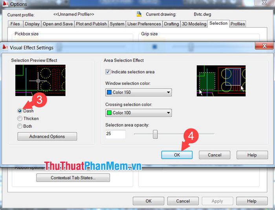The image size is (275, 210).
Task: Click the Bvtc.dwg drawing name
Action: (x=202, y=15)
